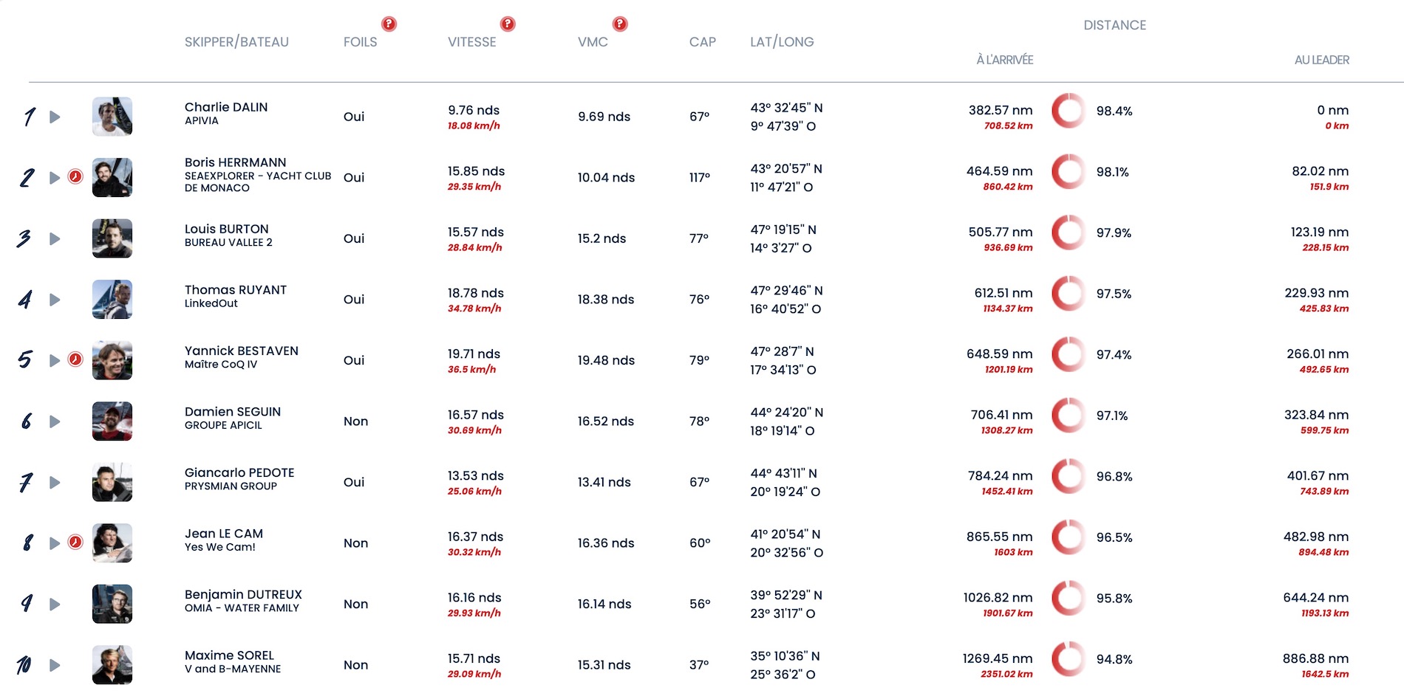Open Boris HERRMANN skipper name link
This screenshot has height=699, width=1404.
coord(235,162)
